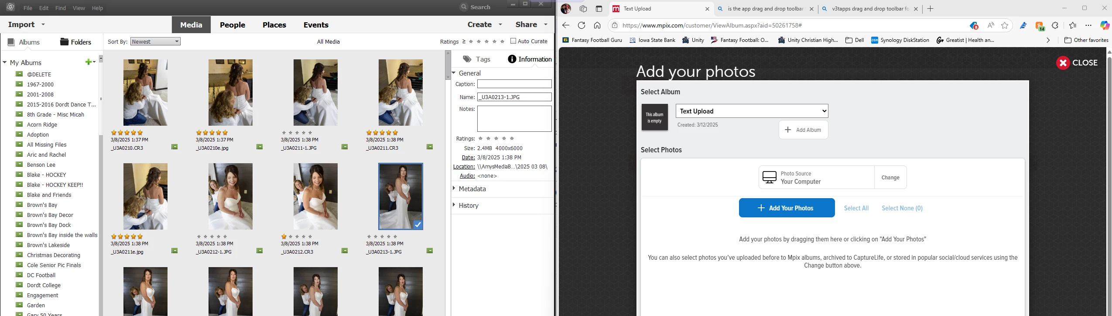Click the Caption input field
Screen dimensions: 1112x316
(514, 84)
